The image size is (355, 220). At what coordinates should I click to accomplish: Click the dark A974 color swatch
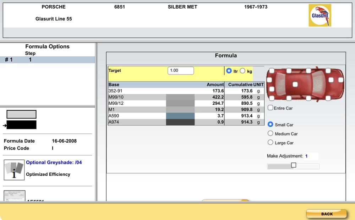[180, 122]
